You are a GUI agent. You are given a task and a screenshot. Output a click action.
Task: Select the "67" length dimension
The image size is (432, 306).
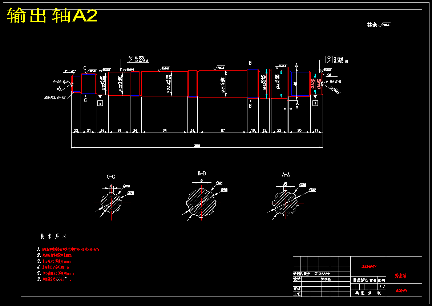point(223,130)
